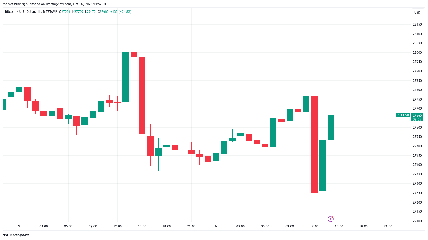Click the TradingView logo icon
Screen dimensions: 428x240
coord(6,235)
